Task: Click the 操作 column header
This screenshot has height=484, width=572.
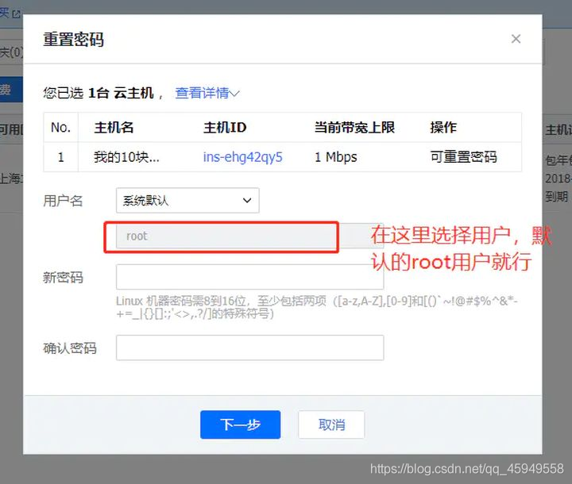Action: point(443,127)
